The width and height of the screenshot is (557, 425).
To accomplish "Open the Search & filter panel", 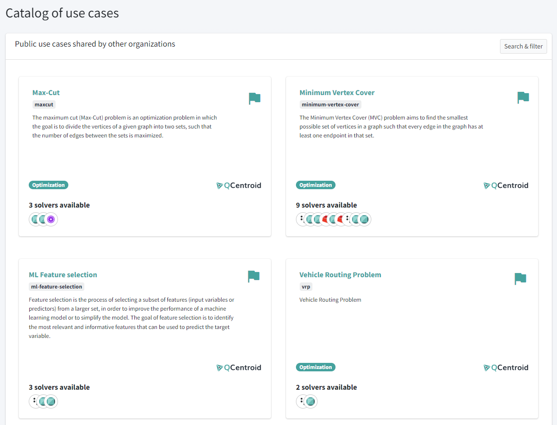I will [x=523, y=46].
